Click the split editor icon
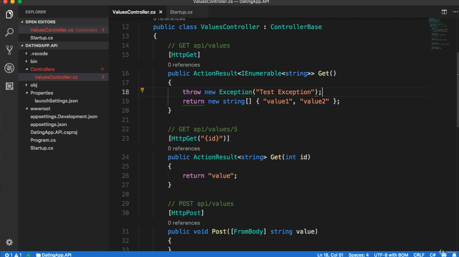 point(444,12)
